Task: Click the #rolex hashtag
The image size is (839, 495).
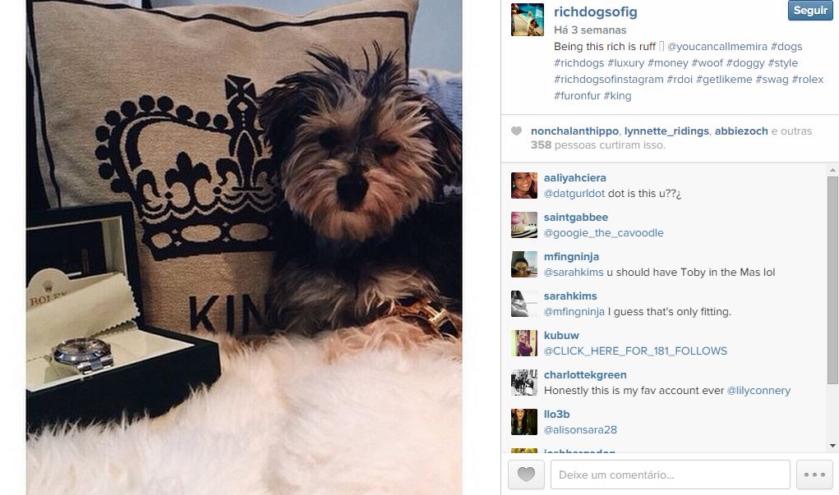Action: point(808,79)
